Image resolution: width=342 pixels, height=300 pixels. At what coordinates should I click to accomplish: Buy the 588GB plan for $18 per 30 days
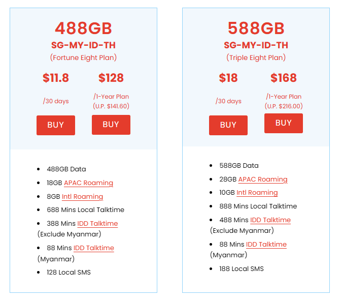pos(228,125)
